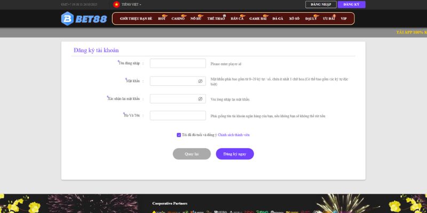Toggle password visibility in Mật khẩu field
Screen dimensions: 427x213
[200, 81]
